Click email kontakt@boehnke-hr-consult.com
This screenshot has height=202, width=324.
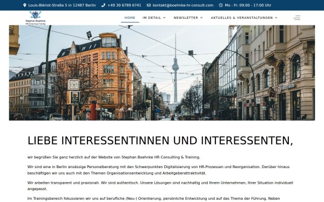pos(183,5)
